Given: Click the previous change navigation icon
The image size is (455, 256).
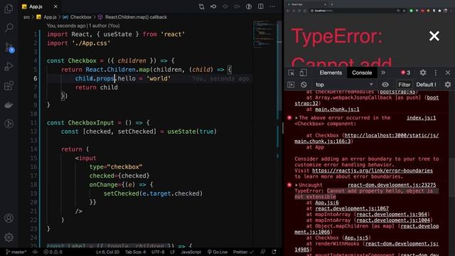Looking at the screenshot, I should click(225, 6).
